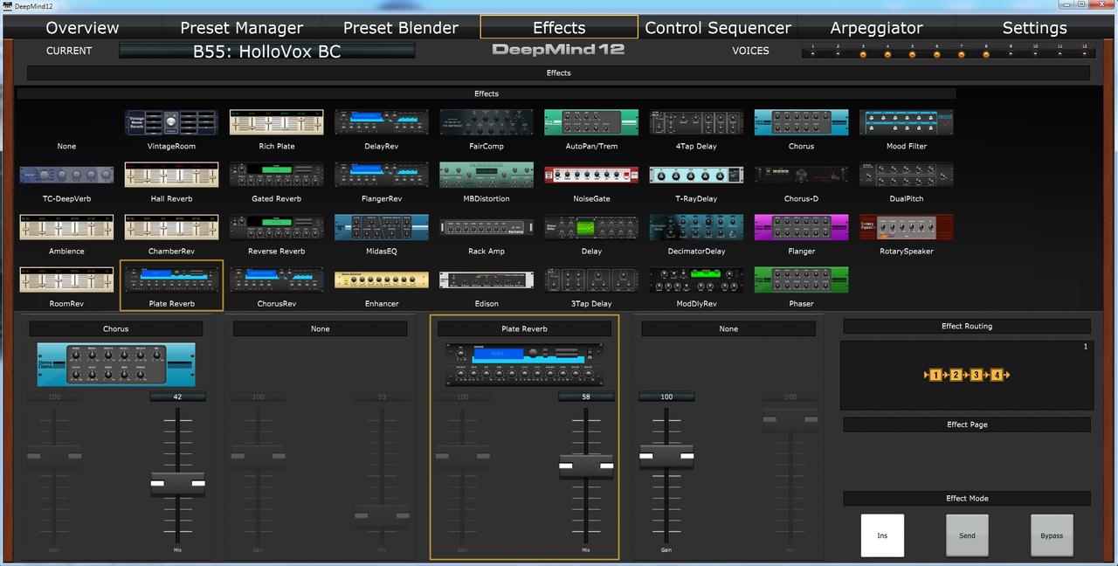Click the Chorus unit thumbnail in slot 1
Screen dimensions: 1118x566
116,363
